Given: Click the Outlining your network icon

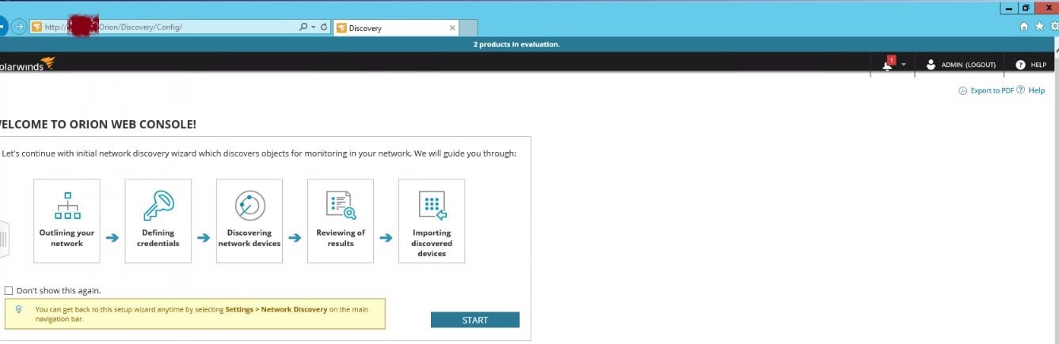Looking at the screenshot, I should (67, 205).
